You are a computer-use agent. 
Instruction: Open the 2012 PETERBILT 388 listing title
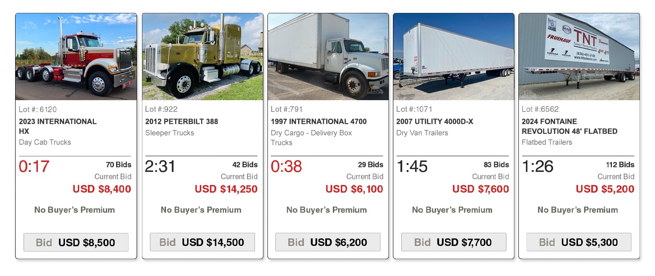[x=181, y=121]
